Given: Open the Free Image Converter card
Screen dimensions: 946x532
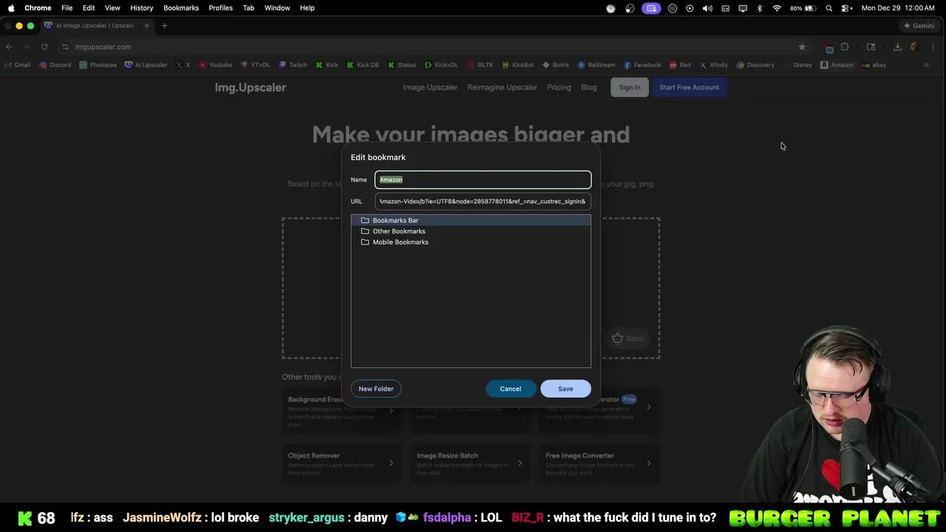Looking at the screenshot, I should click(x=599, y=463).
